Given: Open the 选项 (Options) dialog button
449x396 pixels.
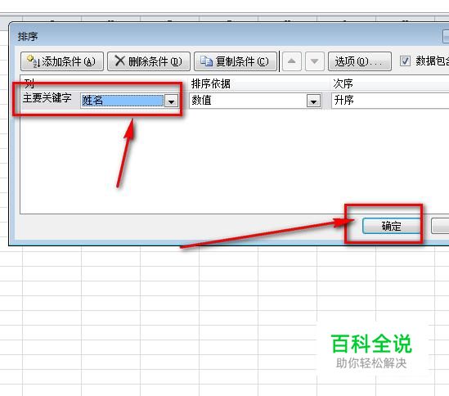Looking at the screenshot, I should click(359, 61).
